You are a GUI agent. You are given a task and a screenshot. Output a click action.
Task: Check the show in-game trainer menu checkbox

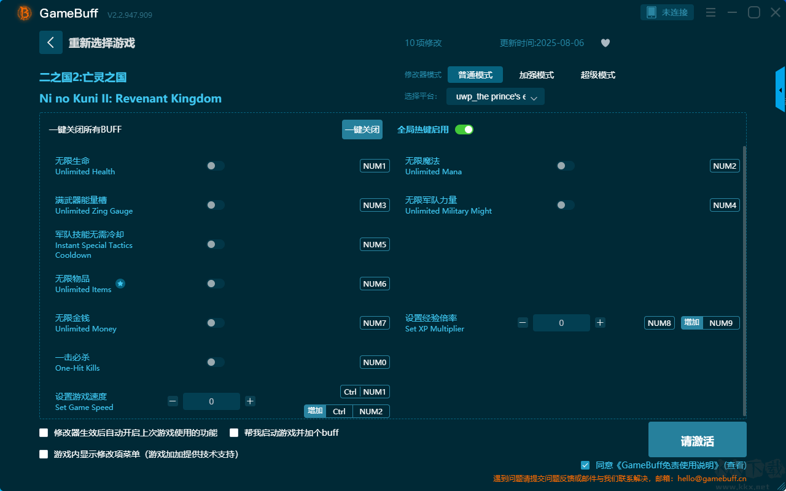click(x=44, y=454)
